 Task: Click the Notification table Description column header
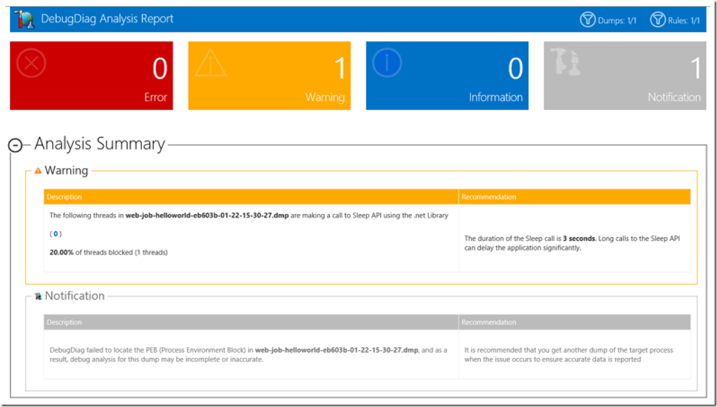click(251, 322)
